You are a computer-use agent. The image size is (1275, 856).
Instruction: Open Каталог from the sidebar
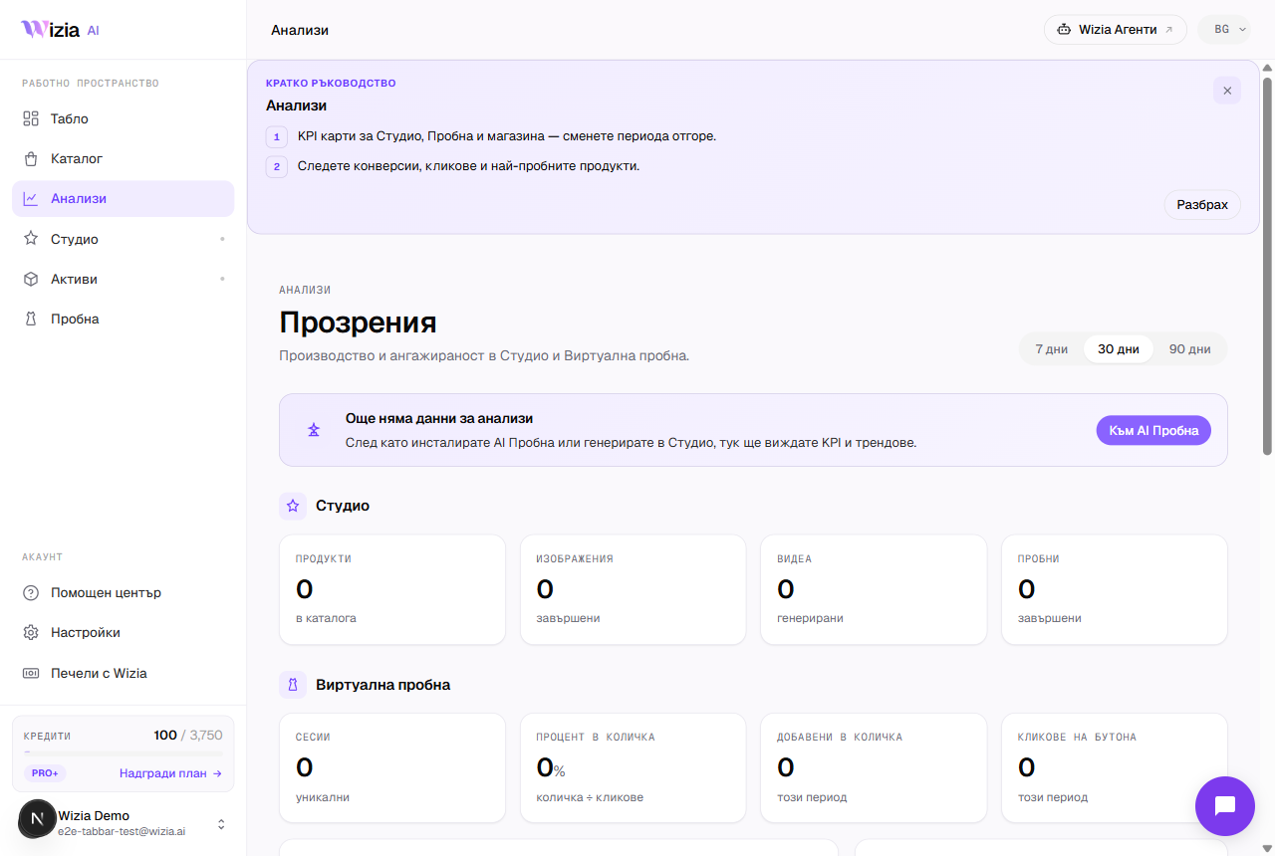tap(124, 158)
